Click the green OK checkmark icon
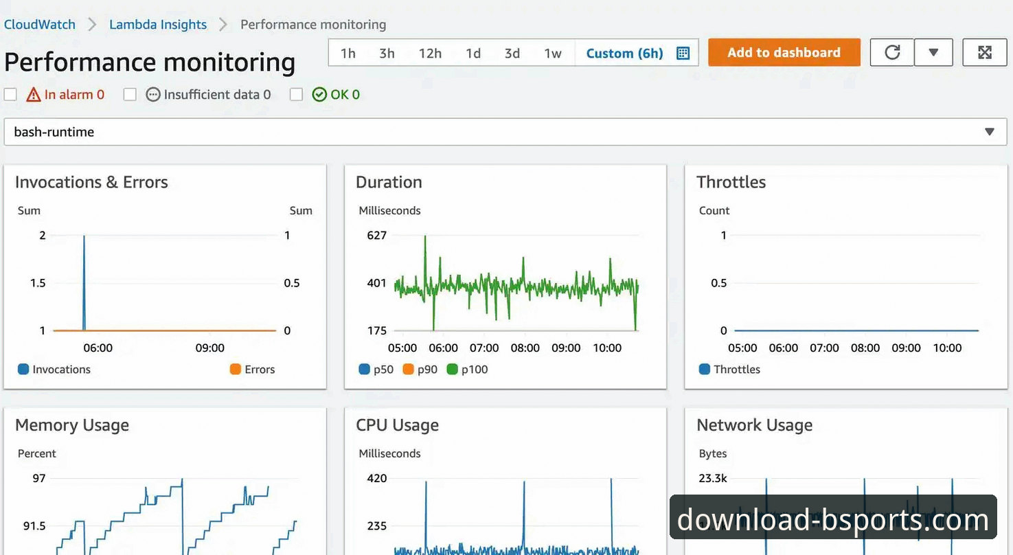 [x=319, y=95]
